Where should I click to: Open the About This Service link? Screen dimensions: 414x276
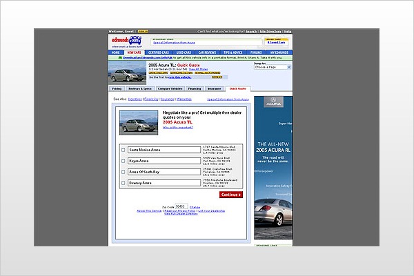(149, 210)
